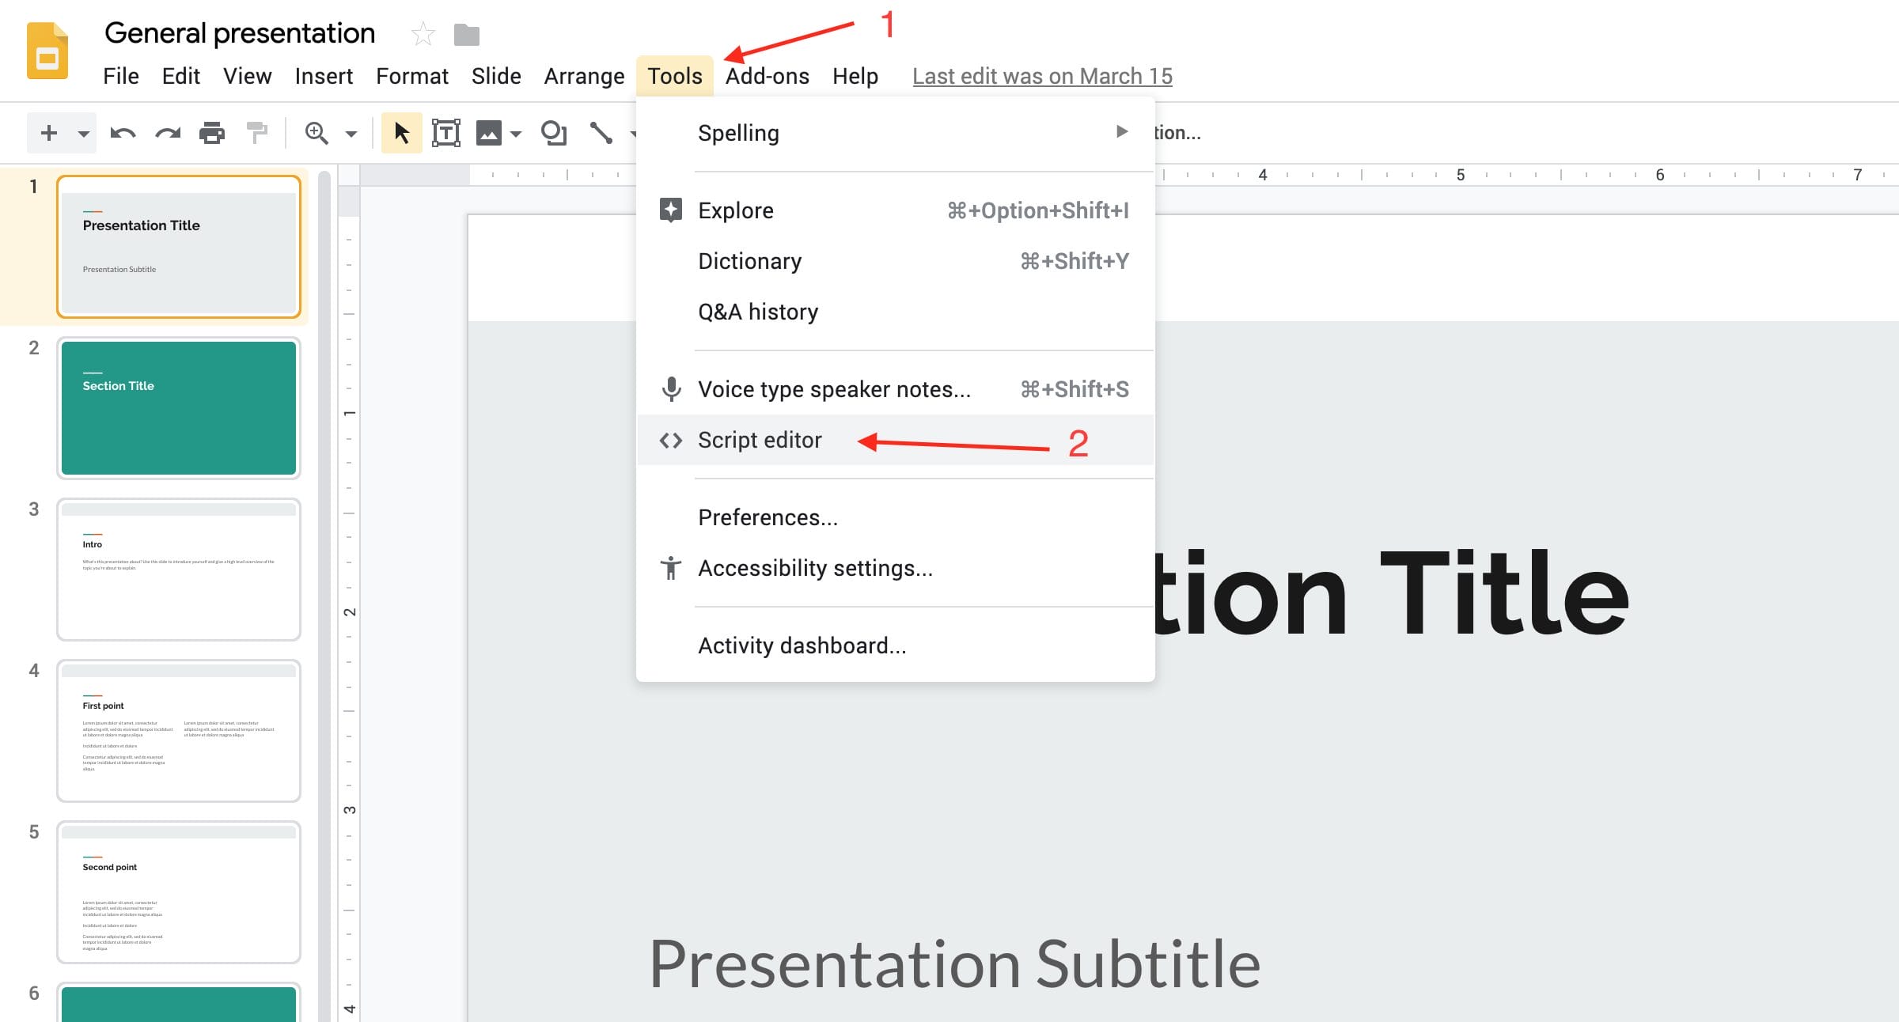Click the paint format tool
Viewport: 1899px width, 1022px height.
coord(257,132)
